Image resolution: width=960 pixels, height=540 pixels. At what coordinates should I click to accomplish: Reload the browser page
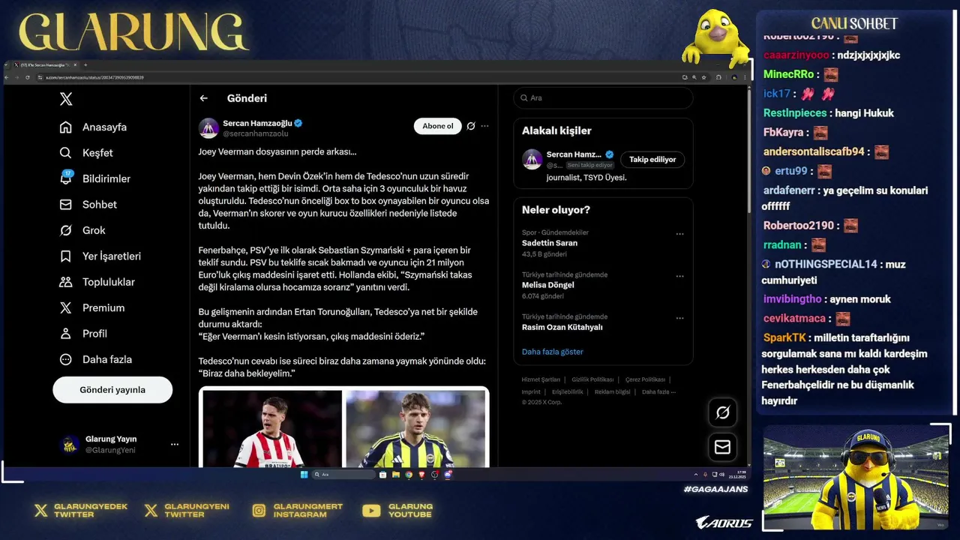point(28,77)
